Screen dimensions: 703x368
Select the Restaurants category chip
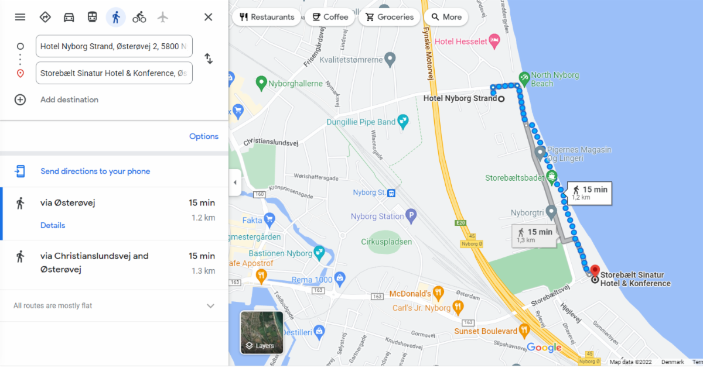point(267,17)
